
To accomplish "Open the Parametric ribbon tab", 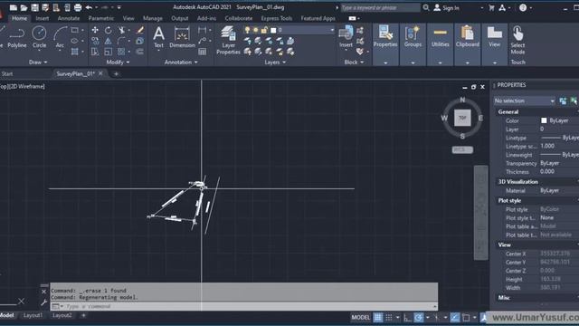I will coord(100,18).
